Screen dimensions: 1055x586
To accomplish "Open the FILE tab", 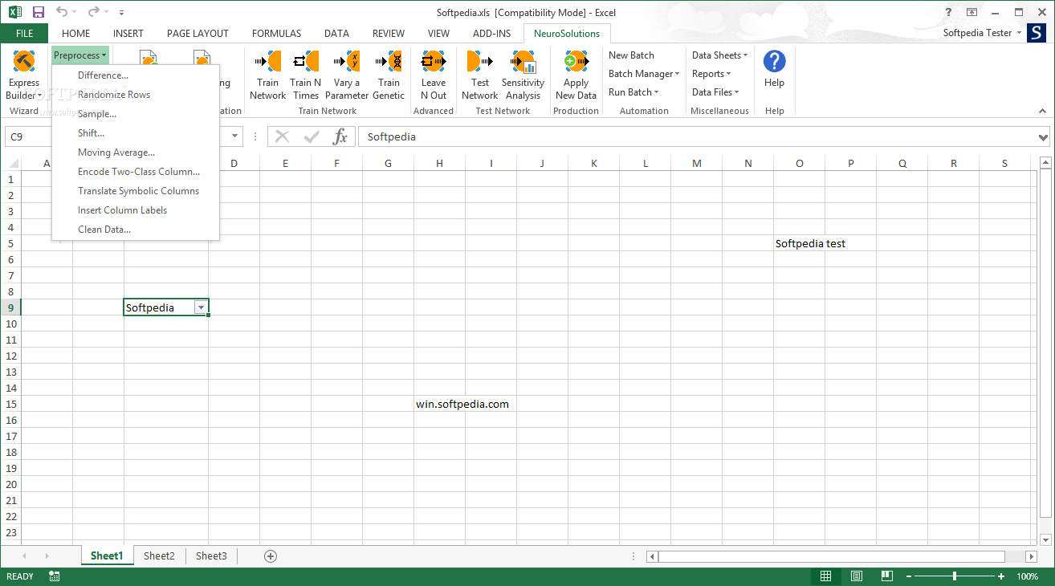I will (x=24, y=34).
